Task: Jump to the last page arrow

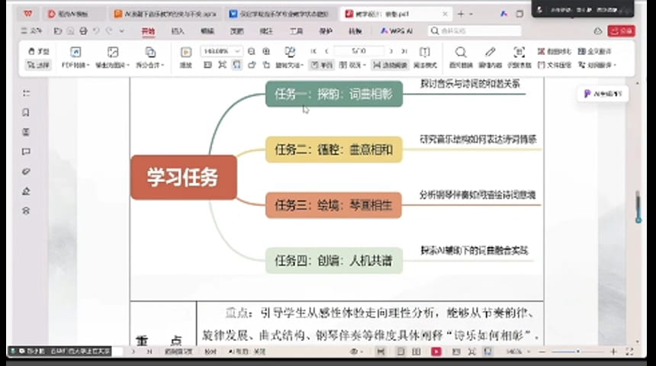Action: pyautogui.click(x=404, y=51)
